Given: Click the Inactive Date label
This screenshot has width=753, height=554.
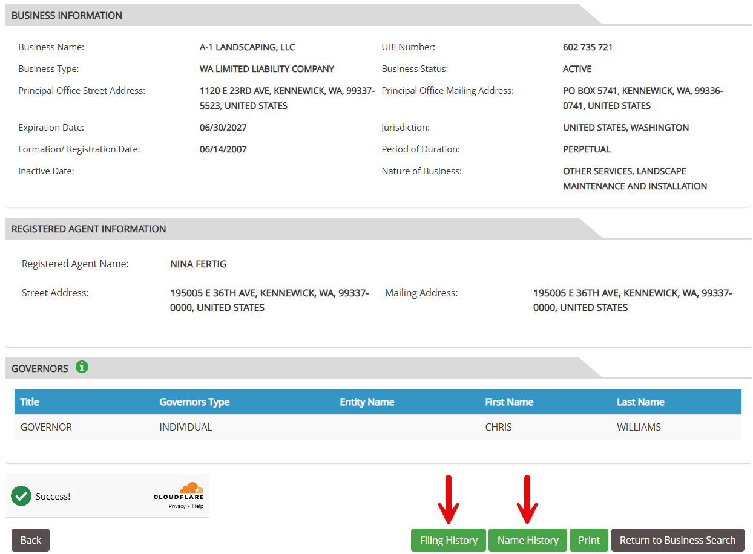Looking at the screenshot, I should 46,171.
